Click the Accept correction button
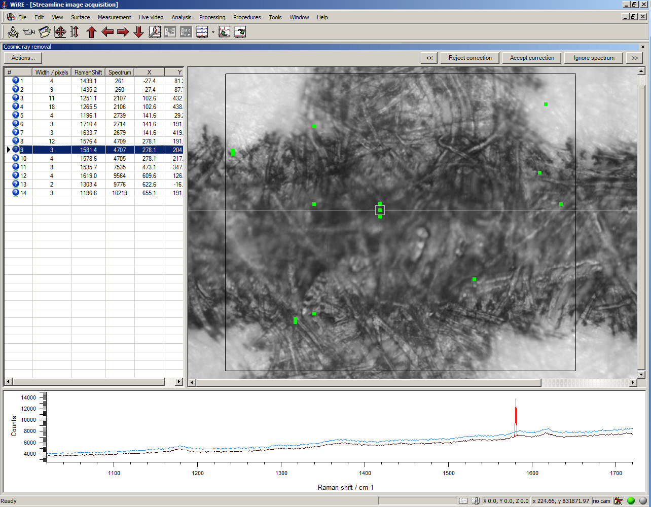The image size is (651, 507). 532,58
